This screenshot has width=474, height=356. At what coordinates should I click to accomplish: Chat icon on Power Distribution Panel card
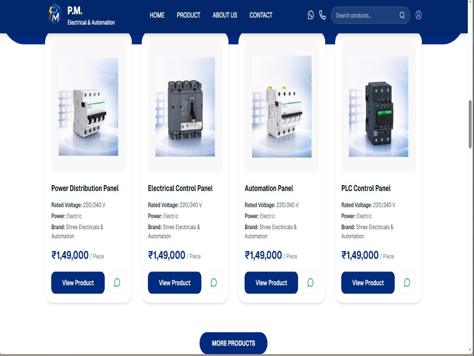pos(117,282)
